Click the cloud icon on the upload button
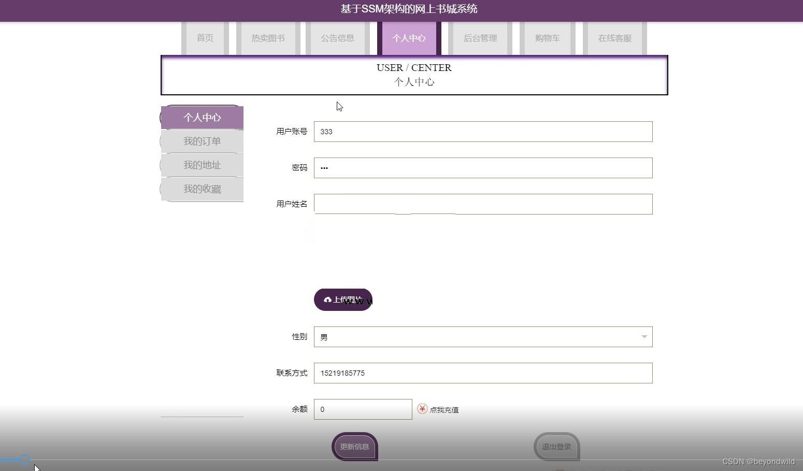The width and height of the screenshot is (803, 471). [327, 299]
